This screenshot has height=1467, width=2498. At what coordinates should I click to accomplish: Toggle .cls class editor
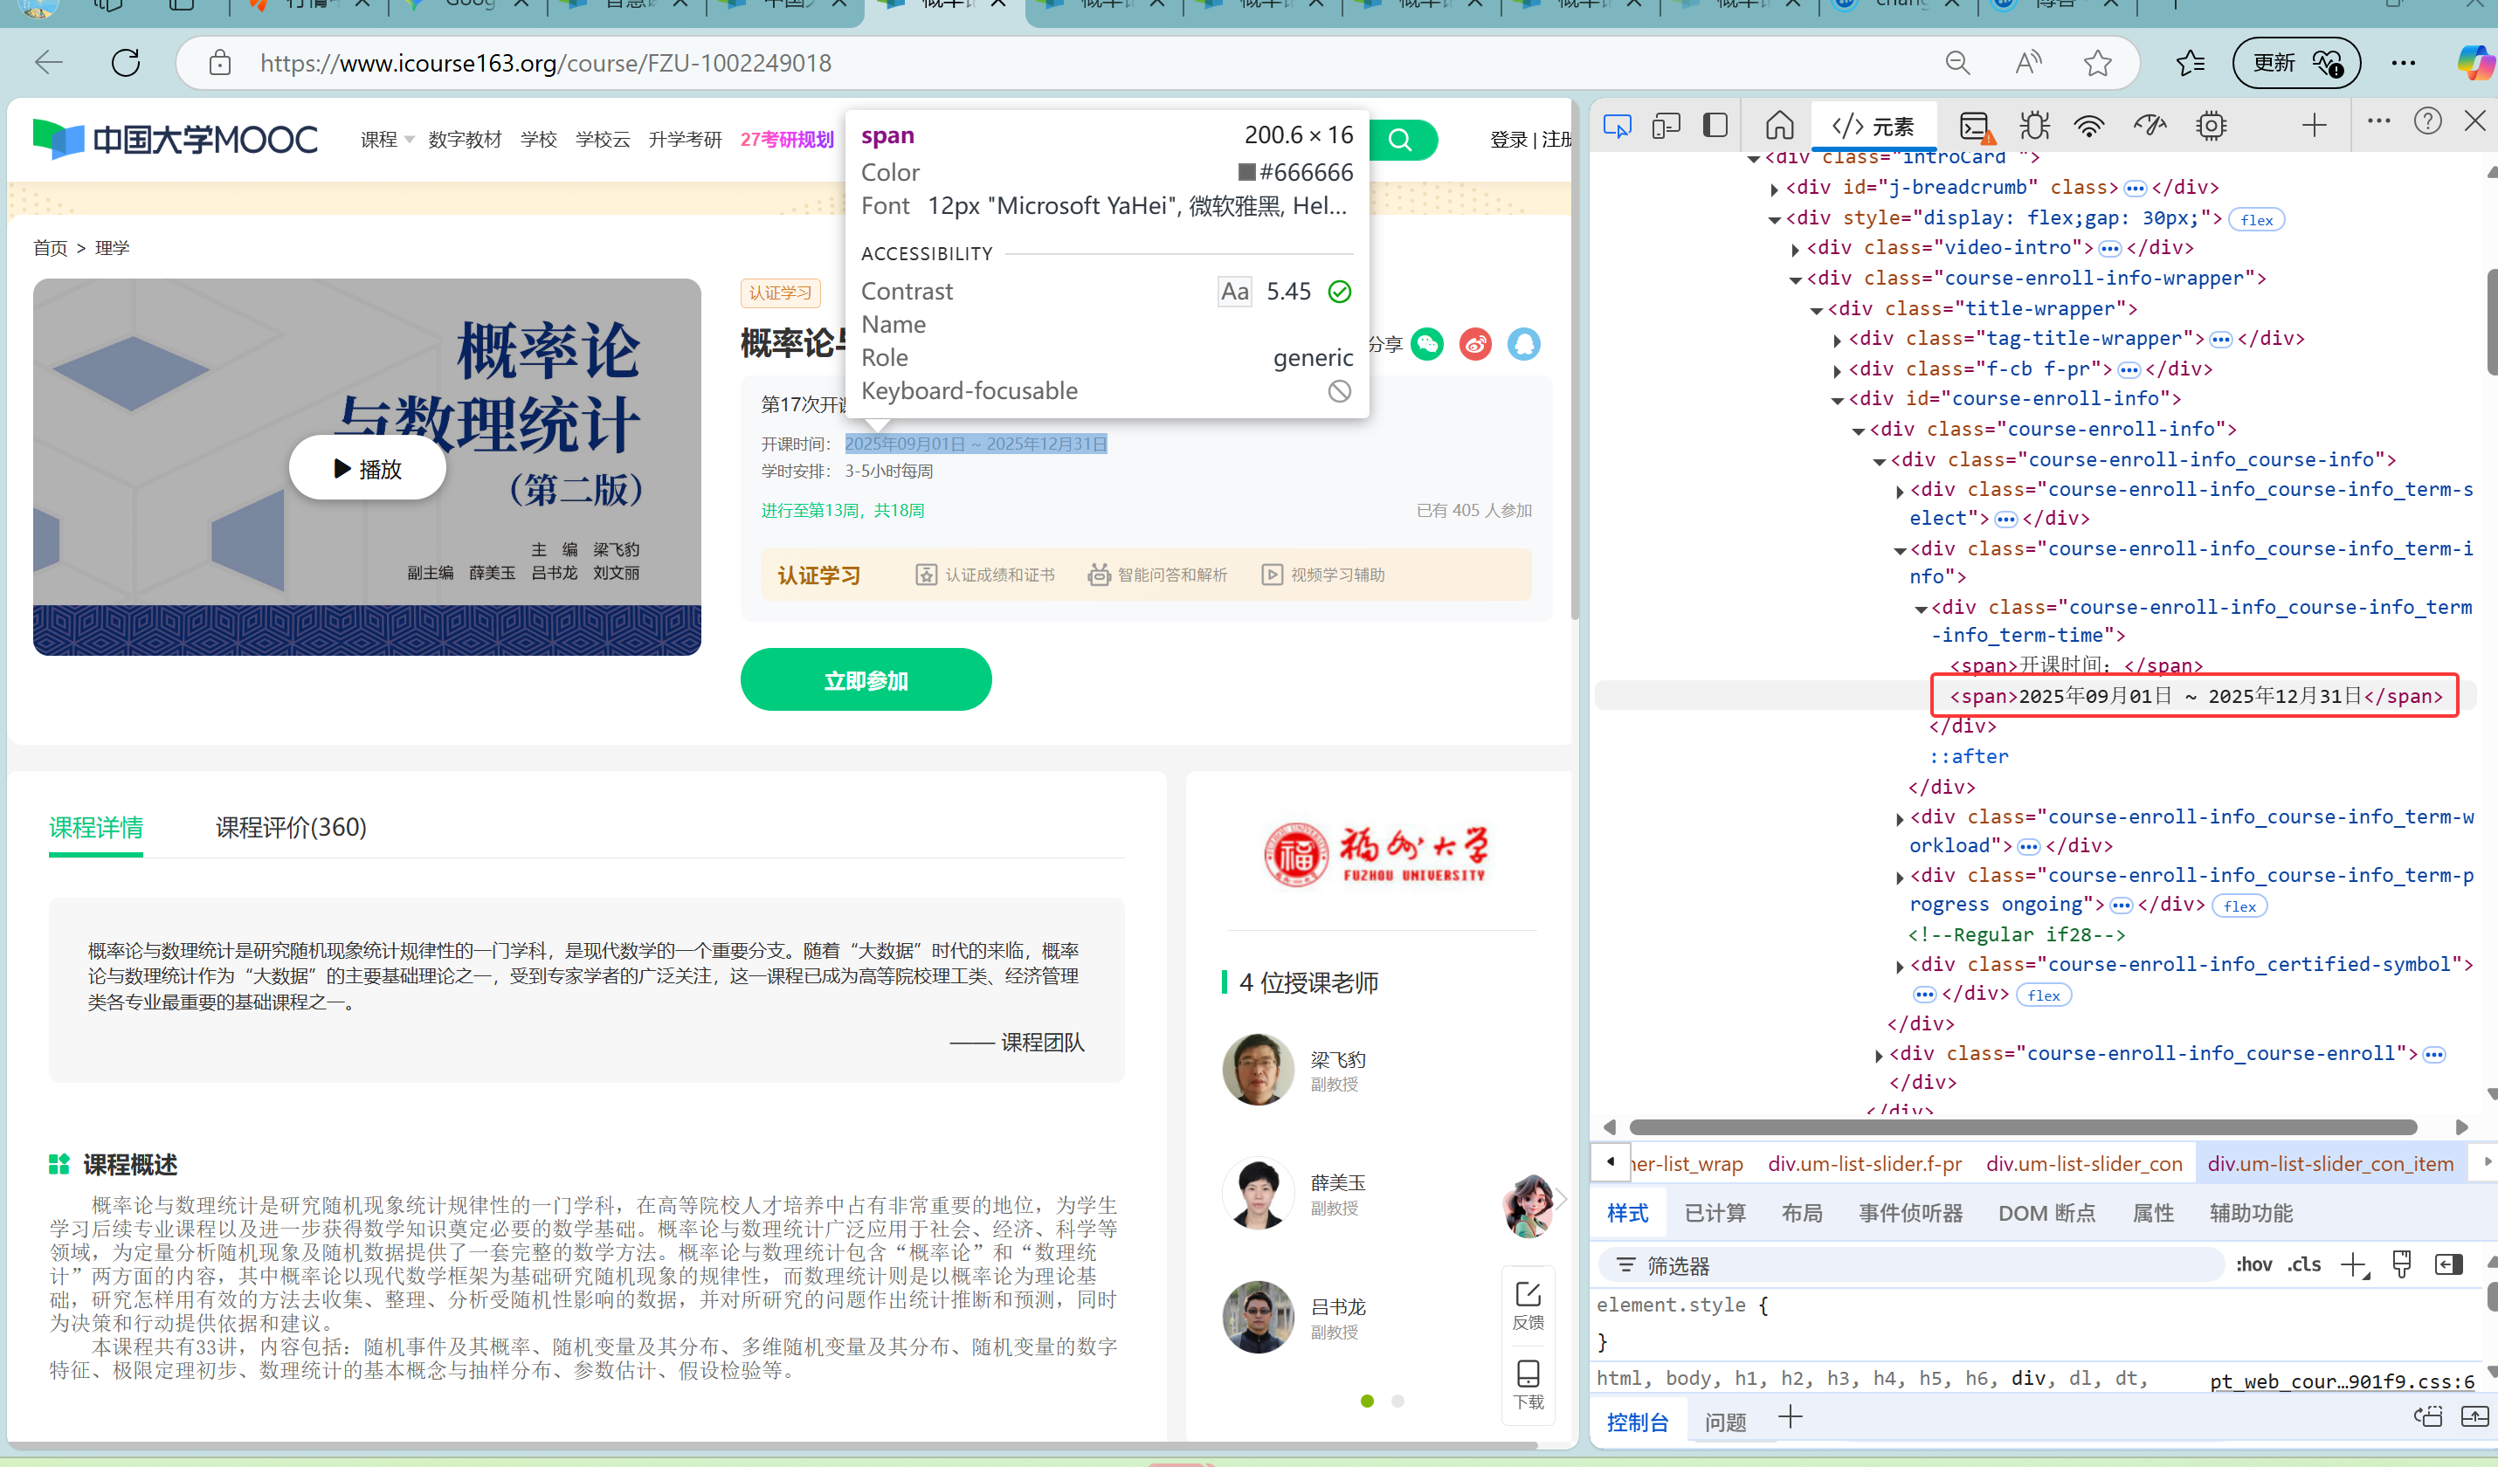[2305, 1264]
